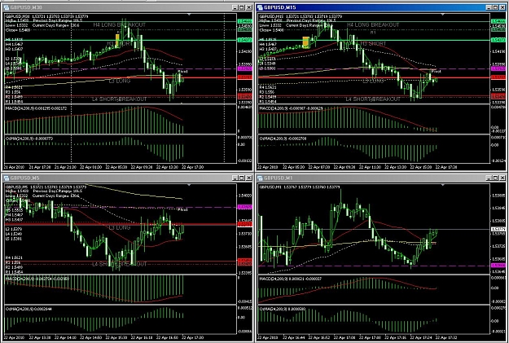This screenshot has width=509, height=343.
Task: Click '21 Apr 2010' on M30 time axis
Action: click(14, 167)
